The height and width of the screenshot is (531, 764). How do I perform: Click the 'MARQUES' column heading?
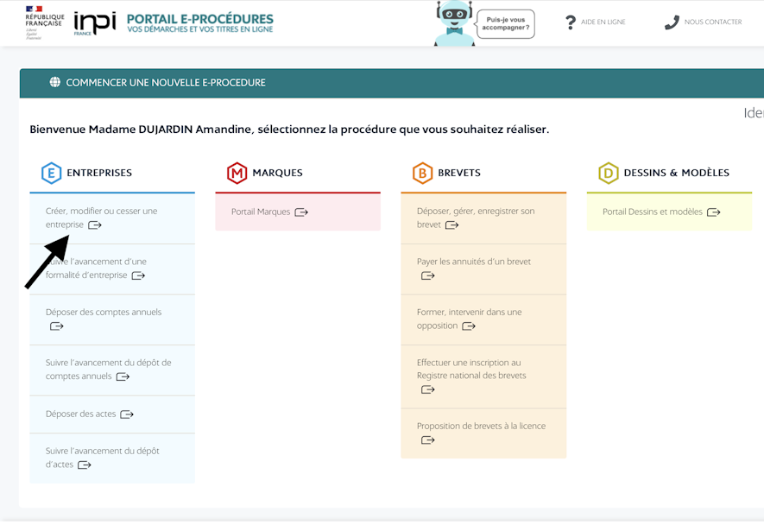click(x=278, y=173)
